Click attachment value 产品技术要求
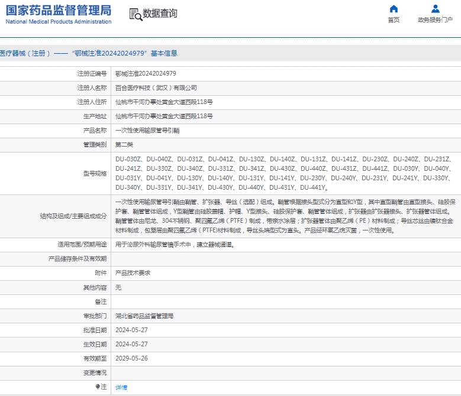Screen dimensions: 461x396 133,273
